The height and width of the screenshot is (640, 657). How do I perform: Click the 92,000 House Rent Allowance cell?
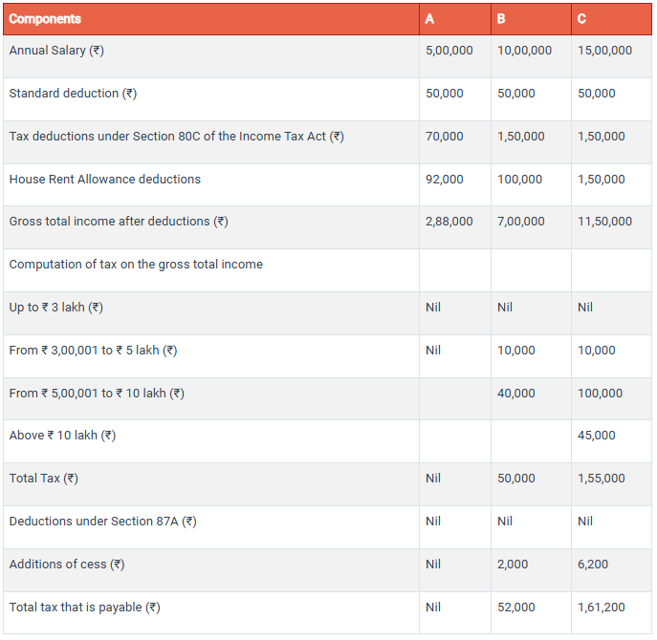(444, 180)
